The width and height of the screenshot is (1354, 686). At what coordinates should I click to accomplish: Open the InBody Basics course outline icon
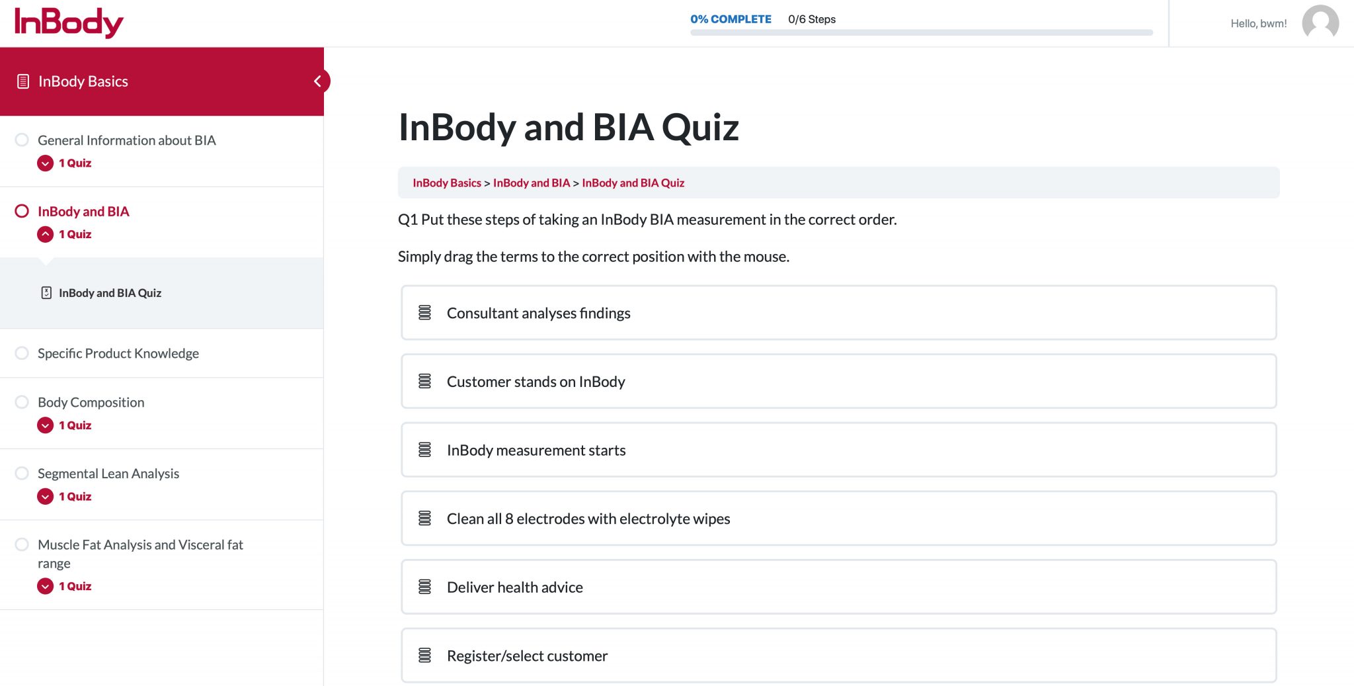click(x=23, y=81)
